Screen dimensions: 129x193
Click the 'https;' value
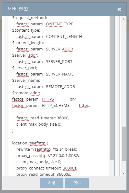(x=84, y=106)
